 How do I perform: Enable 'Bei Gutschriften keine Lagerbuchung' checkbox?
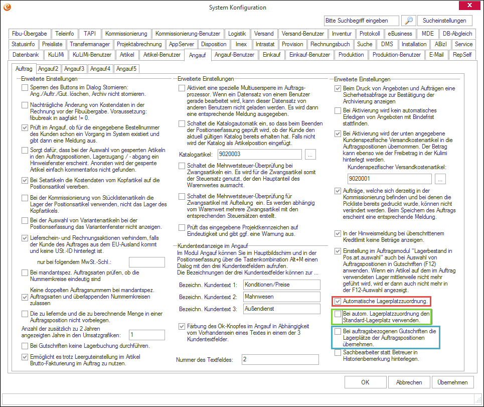(x=25, y=346)
